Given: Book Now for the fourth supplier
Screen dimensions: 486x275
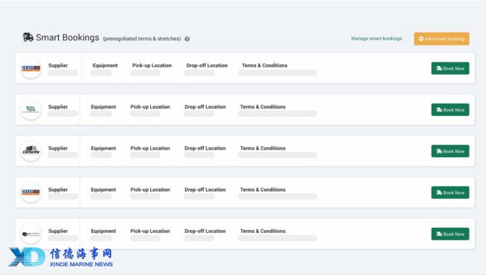Looking at the screenshot, I should [x=450, y=192].
